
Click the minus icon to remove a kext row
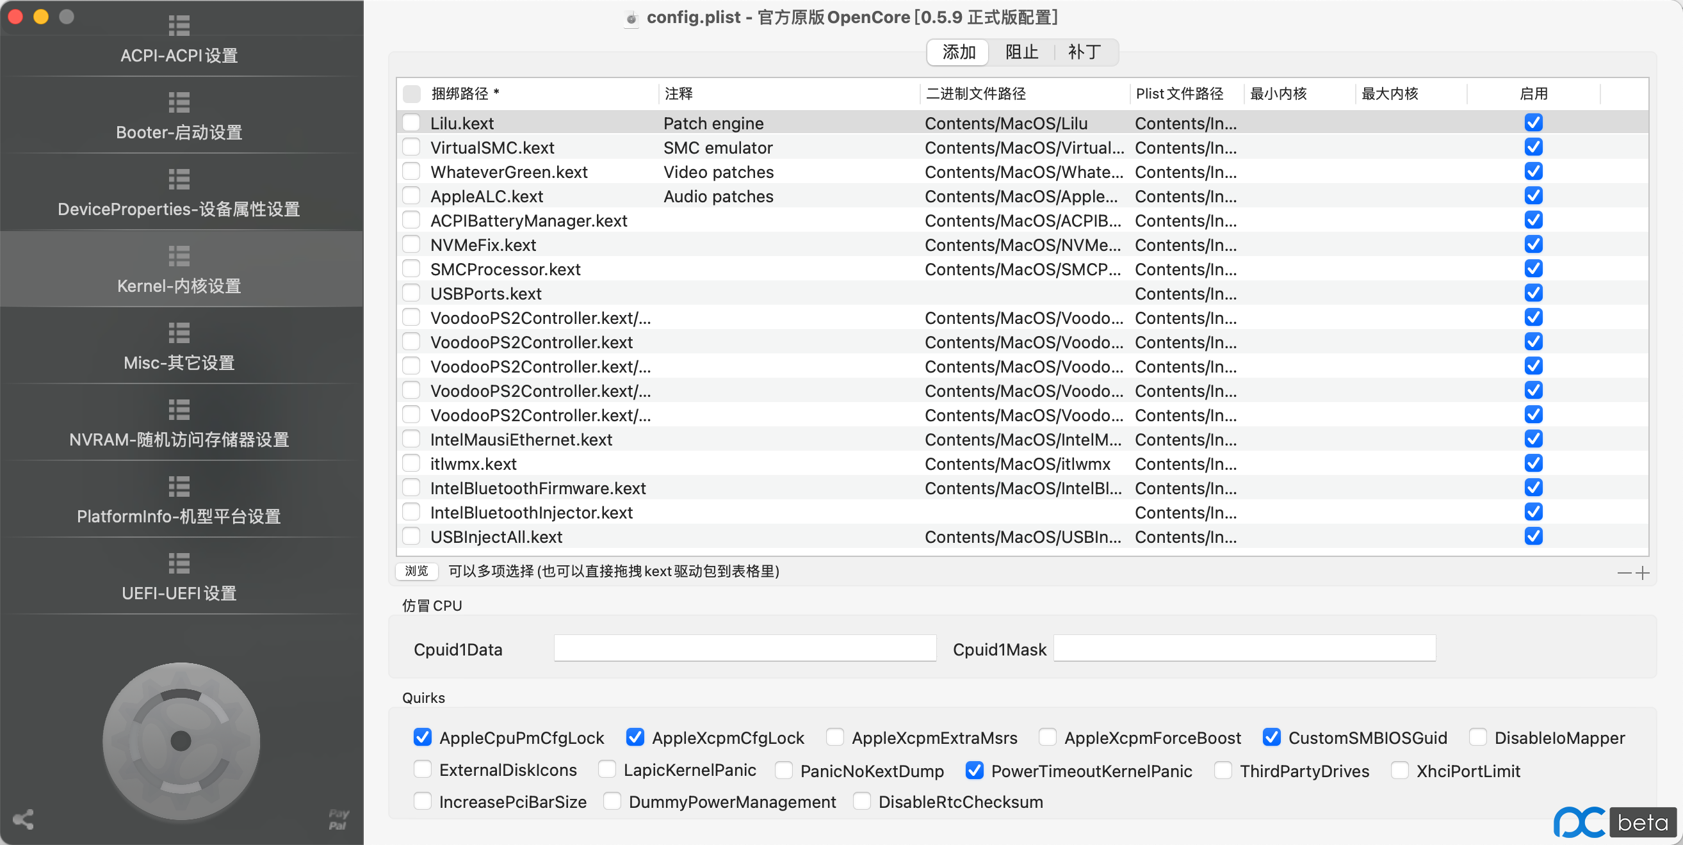coord(1625,573)
